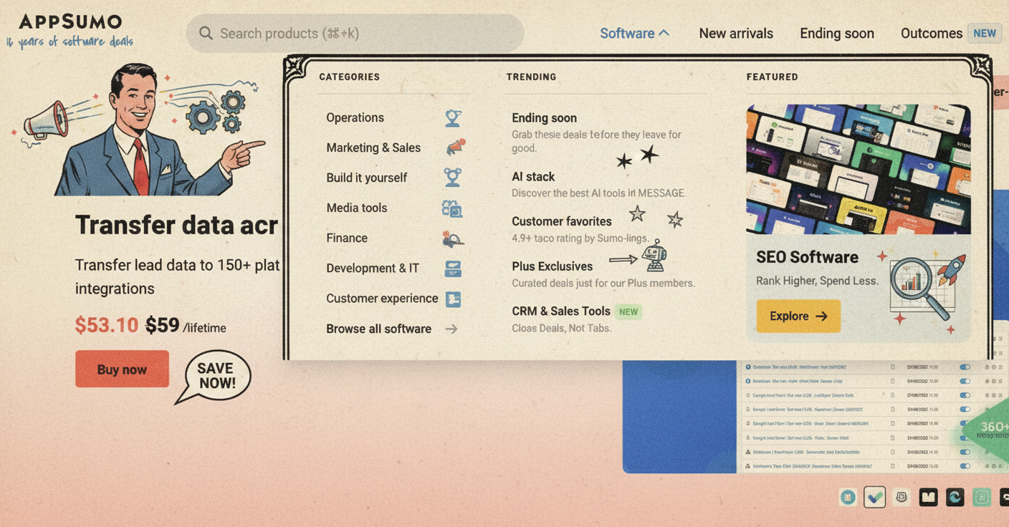Toggle the switch in the top table row
Image resolution: width=1009 pixels, height=527 pixels.
click(x=965, y=367)
